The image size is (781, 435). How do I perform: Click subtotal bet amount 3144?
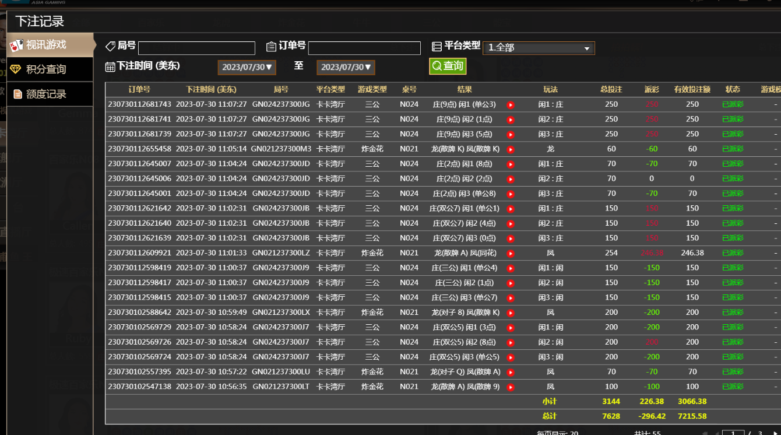(x=611, y=402)
